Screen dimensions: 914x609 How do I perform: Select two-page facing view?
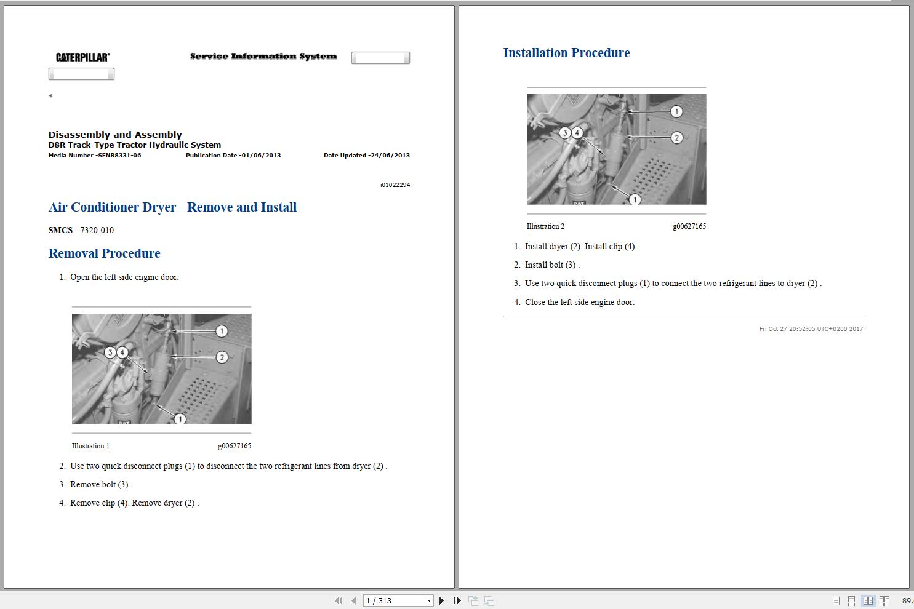pos(868,600)
